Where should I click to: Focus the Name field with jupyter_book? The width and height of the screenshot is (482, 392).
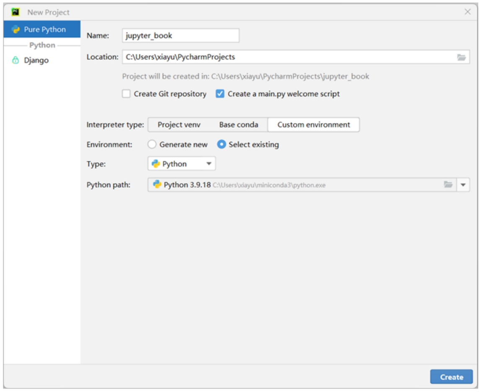[180, 36]
